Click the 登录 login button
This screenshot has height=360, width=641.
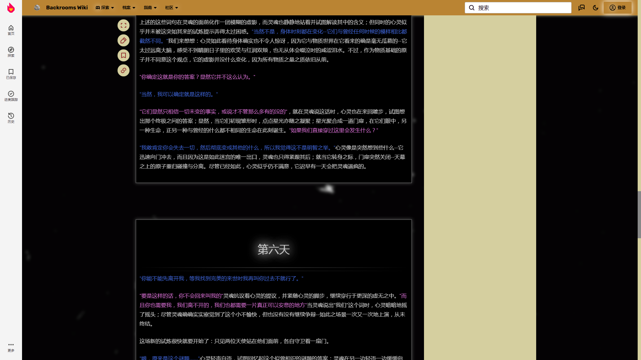(618, 8)
